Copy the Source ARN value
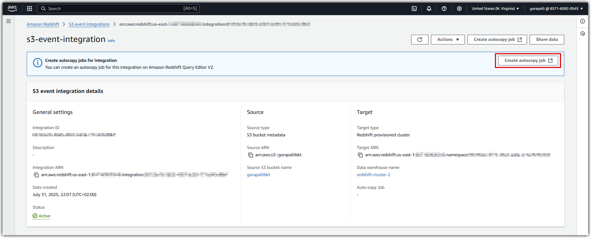This screenshot has width=591, height=238. tap(251, 155)
